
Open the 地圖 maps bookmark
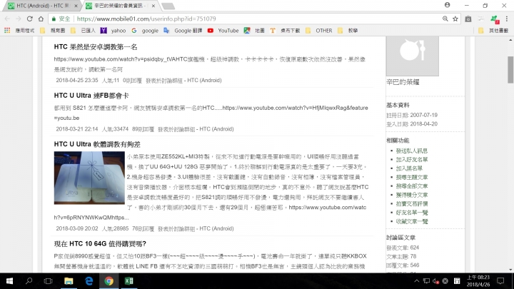pos(254,31)
